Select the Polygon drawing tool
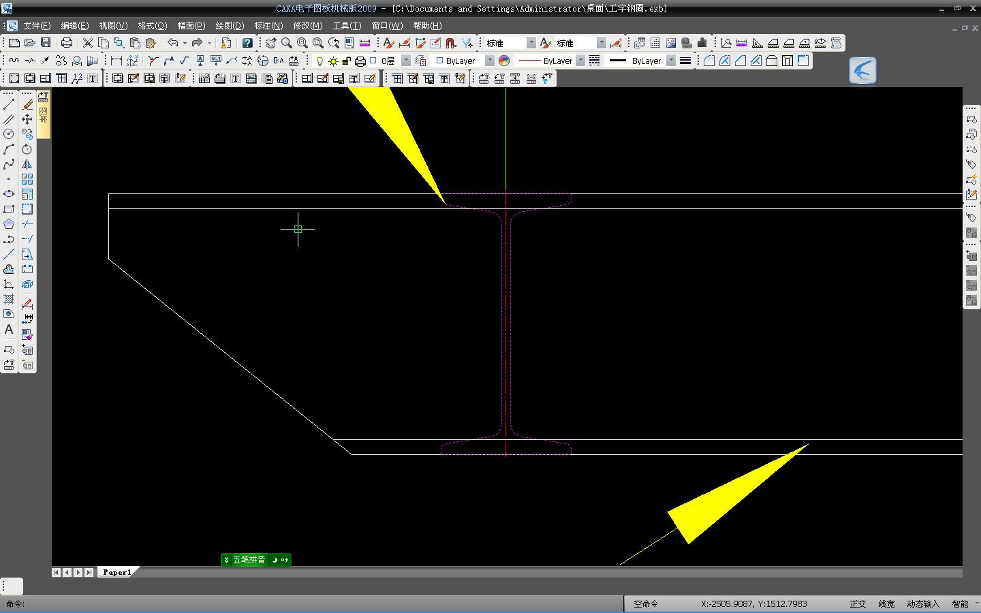This screenshot has height=613, width=981. pyautogui.click(x=9, y=224)
